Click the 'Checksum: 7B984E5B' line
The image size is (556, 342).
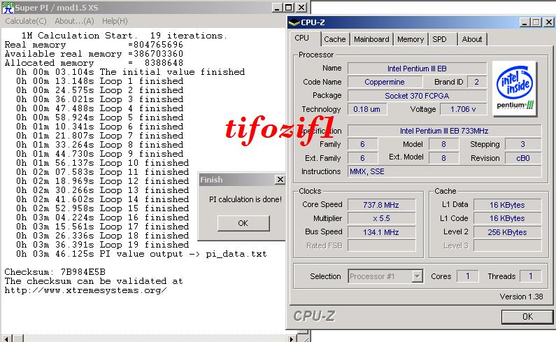pyautogui.click(x=55, y=272)
